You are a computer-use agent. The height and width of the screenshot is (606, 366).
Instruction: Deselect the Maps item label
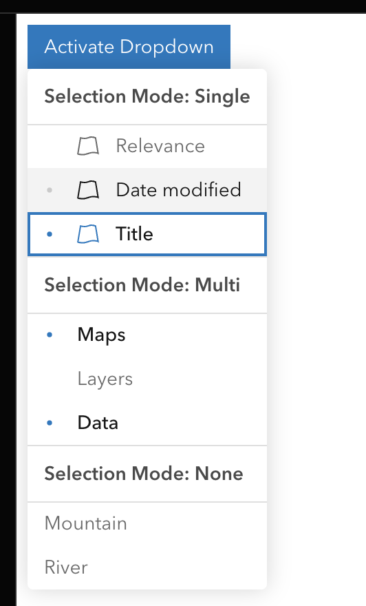coord(102,335)
